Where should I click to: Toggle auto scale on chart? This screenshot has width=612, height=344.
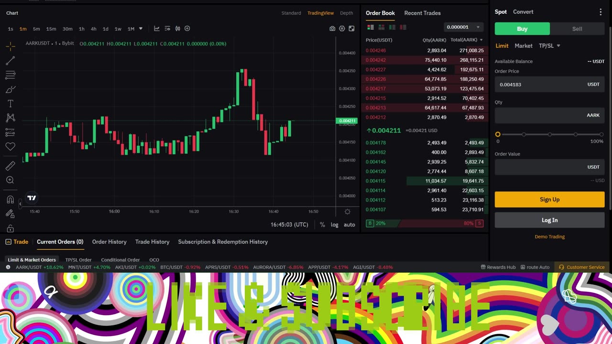pyautogui.click(x=350, y=225)
